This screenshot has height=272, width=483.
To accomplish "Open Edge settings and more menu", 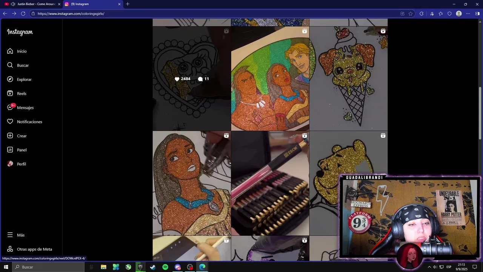I will [x=468, y=14].
